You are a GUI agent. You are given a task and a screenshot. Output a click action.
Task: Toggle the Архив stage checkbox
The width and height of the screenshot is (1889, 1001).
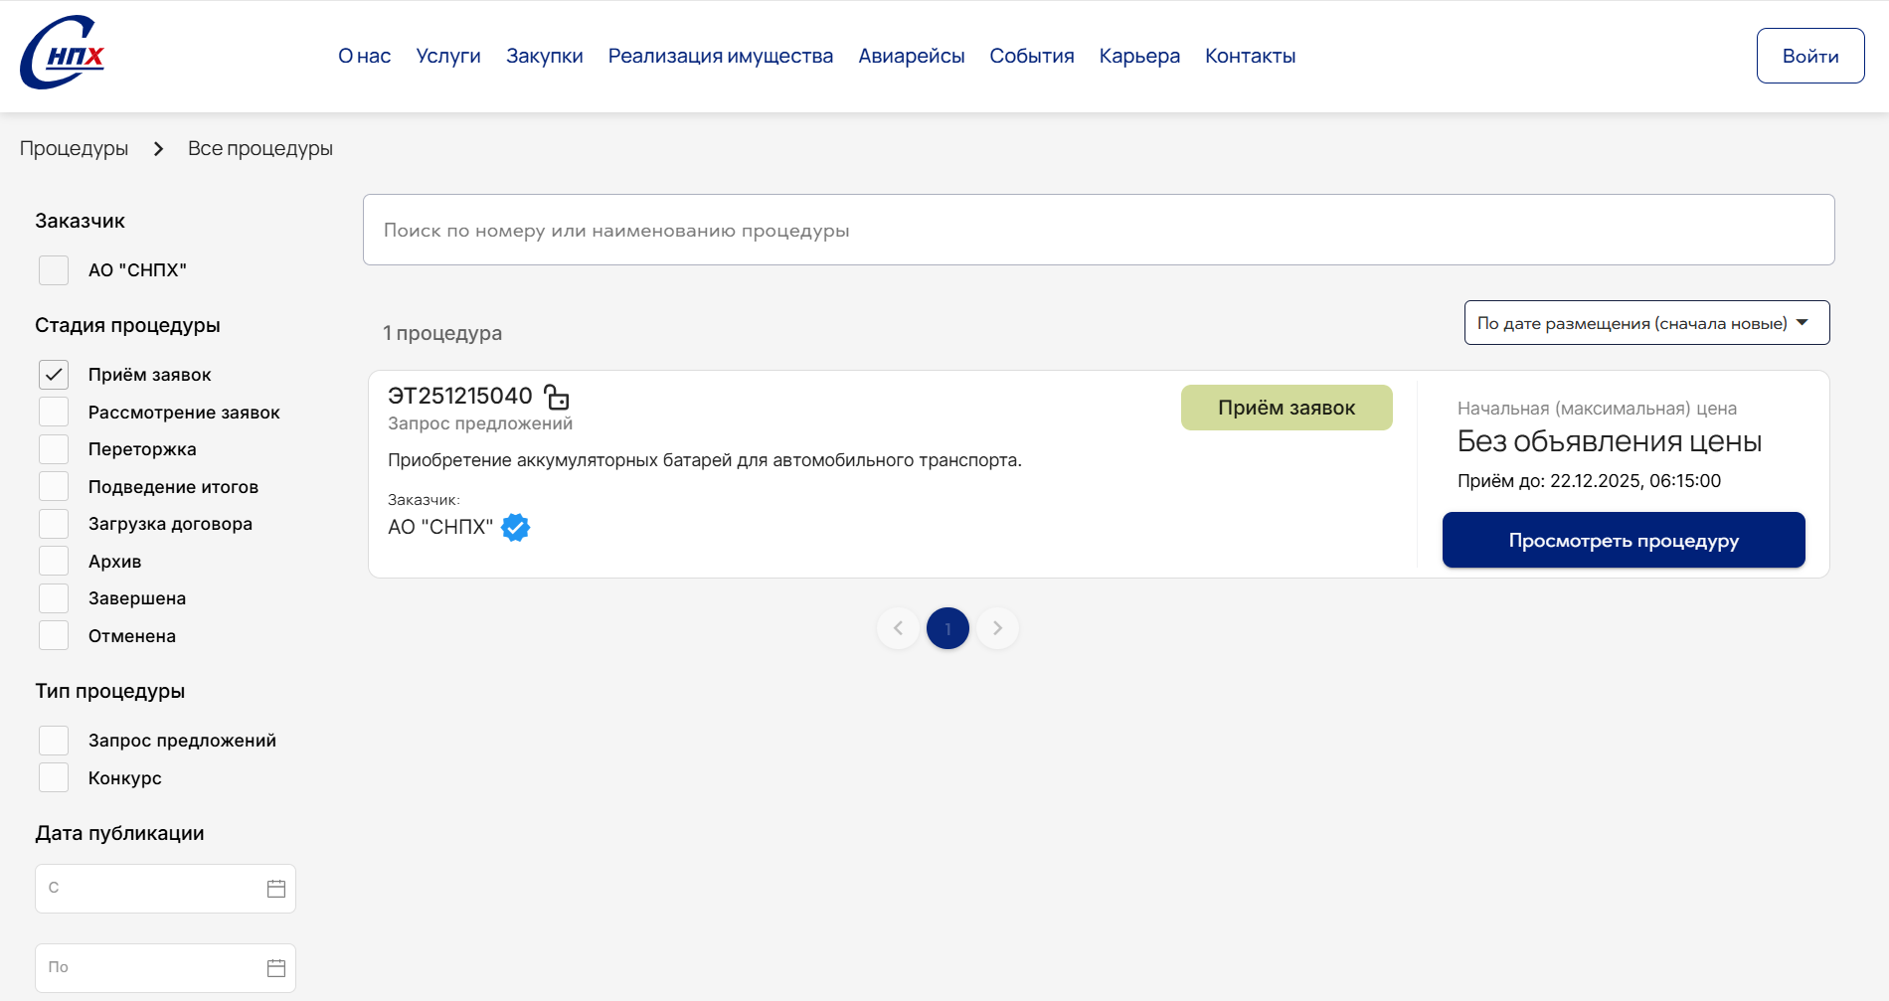(x=54, y=561)
